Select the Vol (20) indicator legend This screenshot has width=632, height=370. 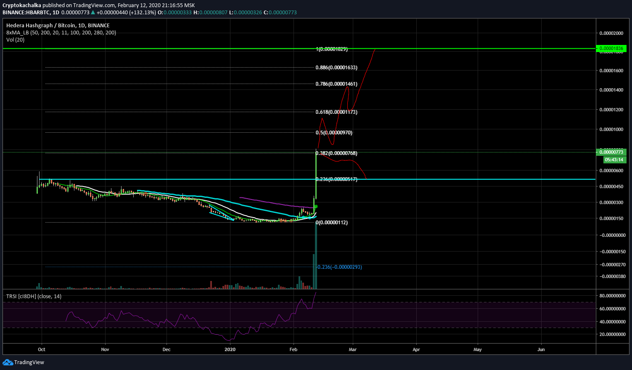tap(15, 40)
